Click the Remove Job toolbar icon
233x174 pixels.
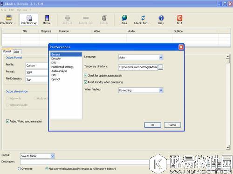86,20
